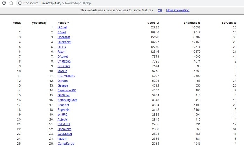Image resolution: width=244 pixels, height=147 pixels.
Task: Open the ExplosionIRC network link
Action: click(x=67, y=90)
